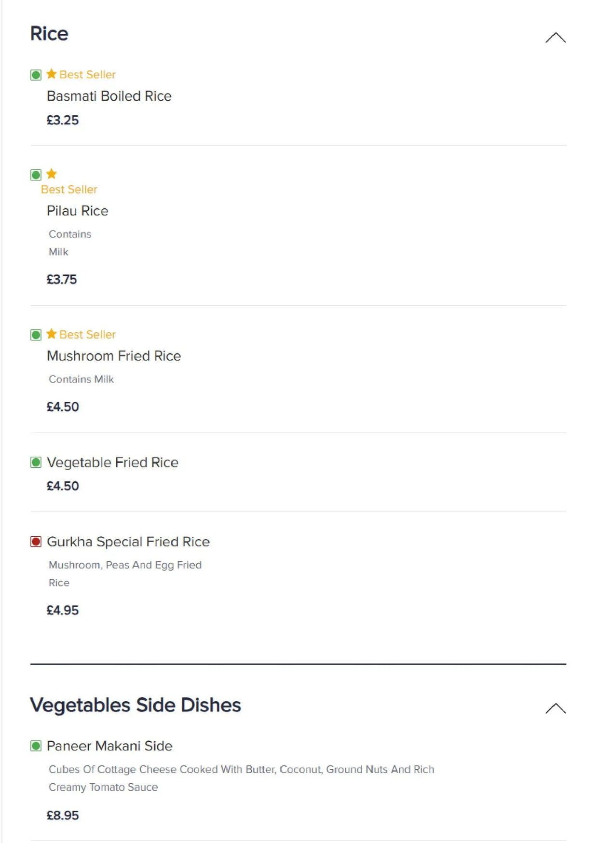Select the Basmati Boiled Rice item
This screenshot has width=599, height=843.
point(109,96)
